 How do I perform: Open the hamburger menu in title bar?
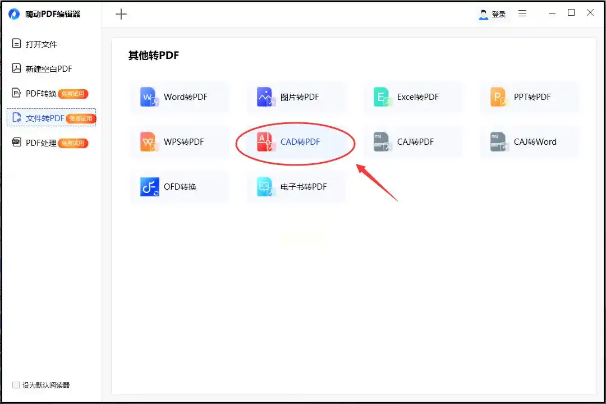(522, 13)
